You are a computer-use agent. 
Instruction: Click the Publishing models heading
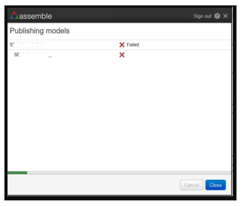(40, 31)
